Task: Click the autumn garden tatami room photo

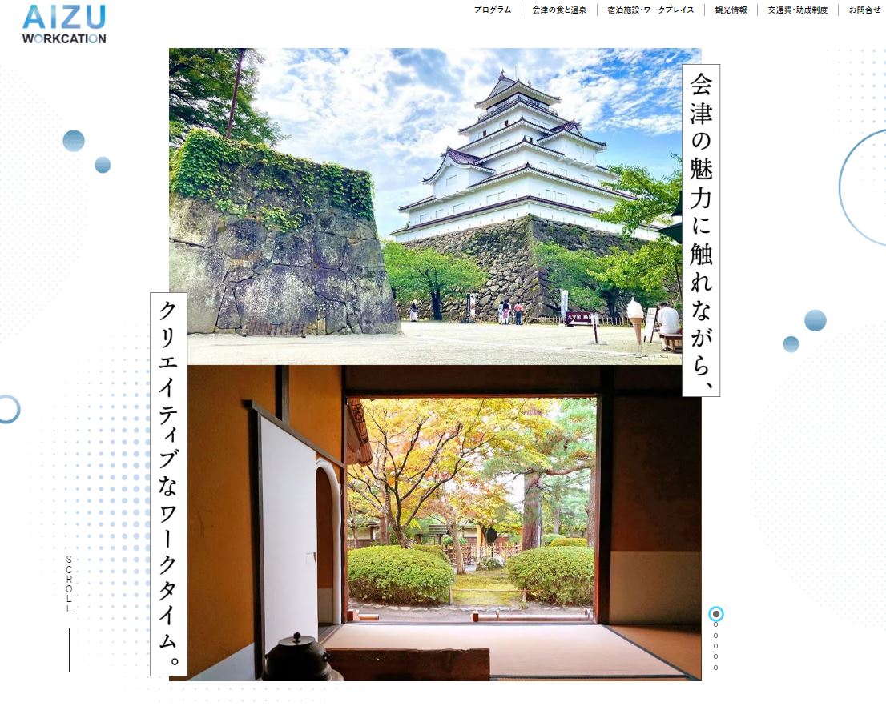Action: pos(435,523)
